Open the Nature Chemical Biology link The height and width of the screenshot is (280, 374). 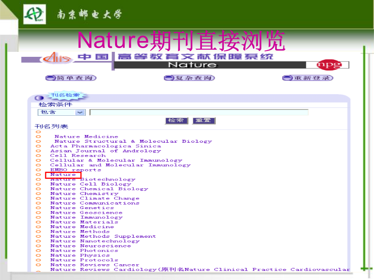tap(99, 189)
